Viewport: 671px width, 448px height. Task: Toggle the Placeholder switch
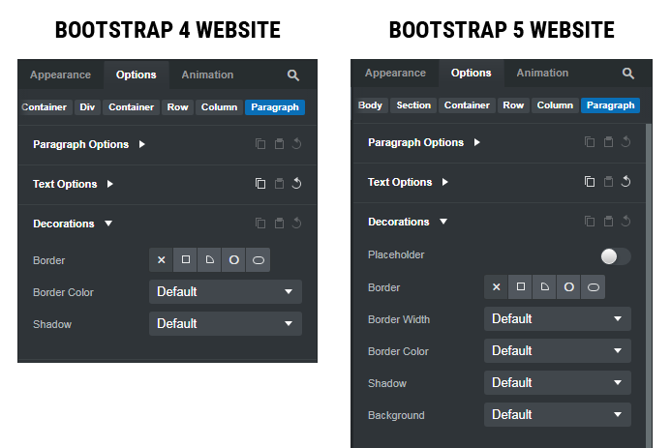tap(616, 256)
